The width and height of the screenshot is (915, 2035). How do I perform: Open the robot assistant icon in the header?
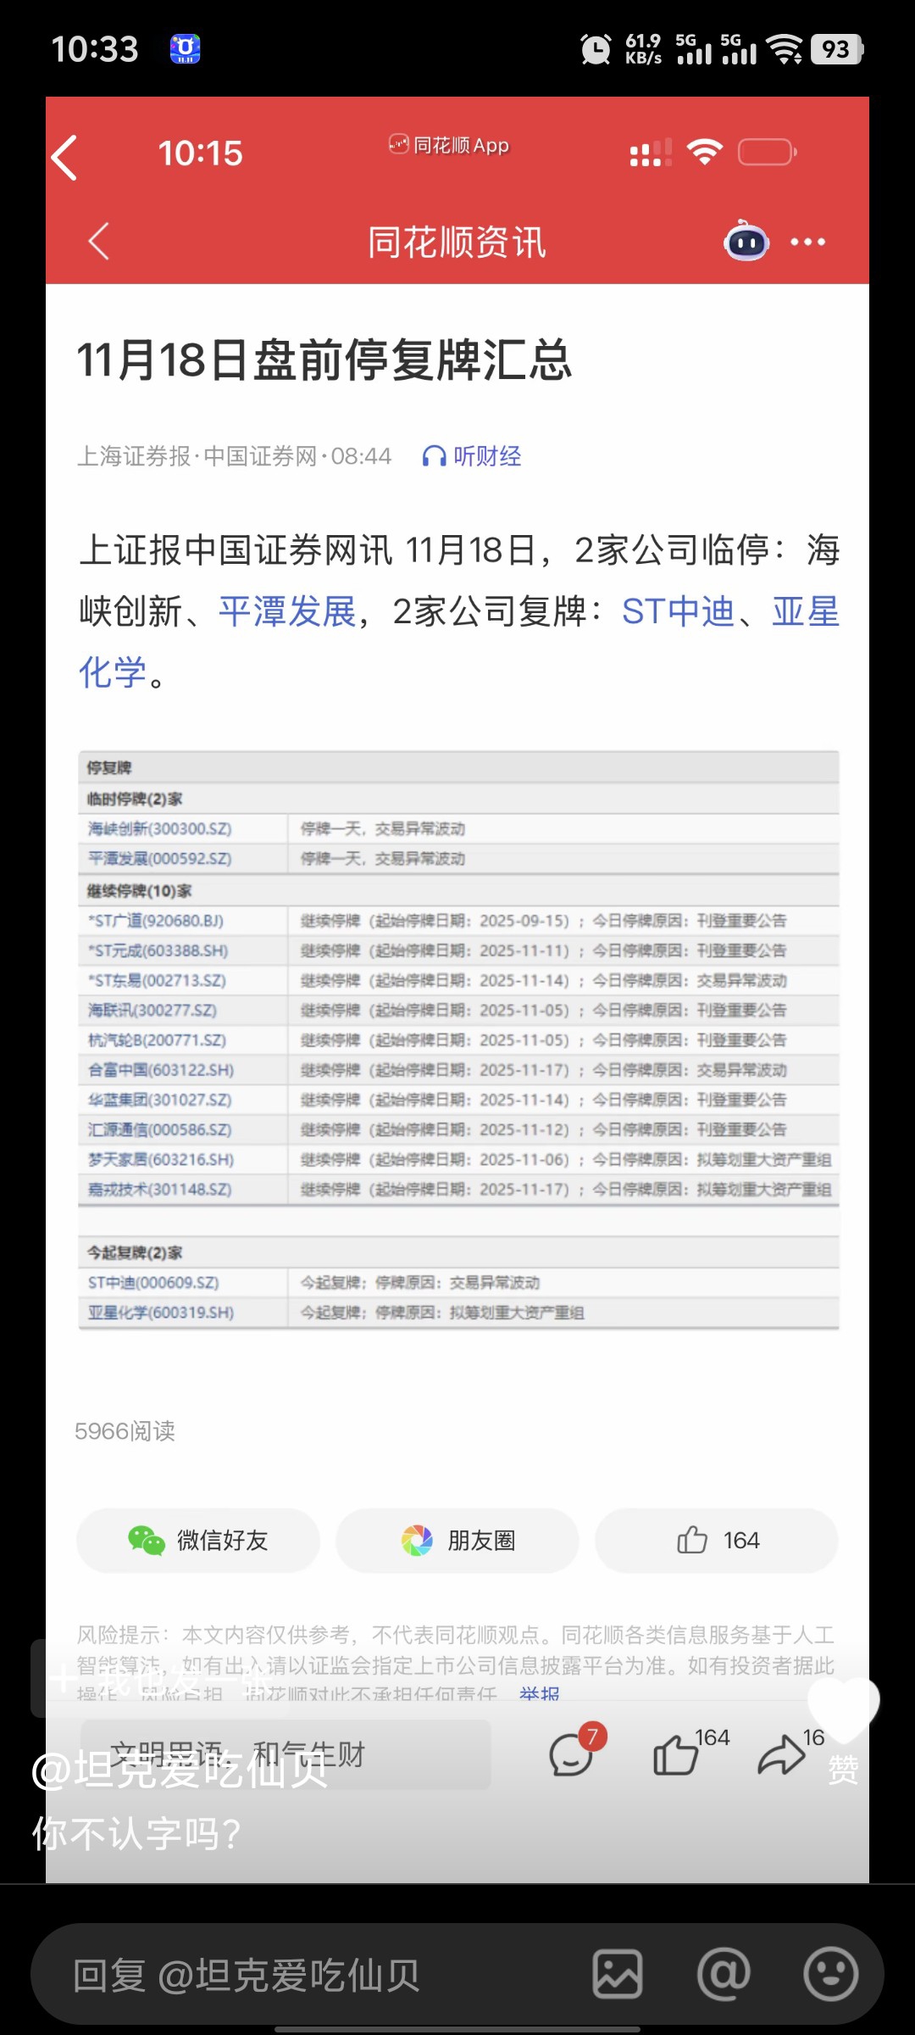(x=746, y=242)
